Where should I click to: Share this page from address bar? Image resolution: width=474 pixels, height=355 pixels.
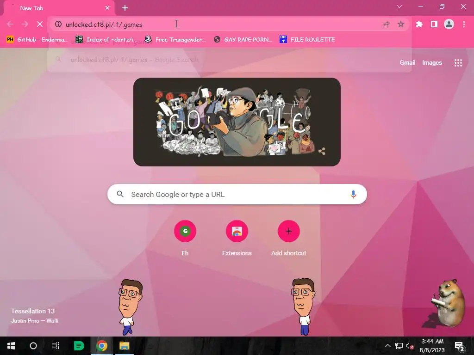point(386,24)
